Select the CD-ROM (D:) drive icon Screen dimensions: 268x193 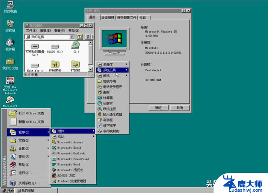76,47
